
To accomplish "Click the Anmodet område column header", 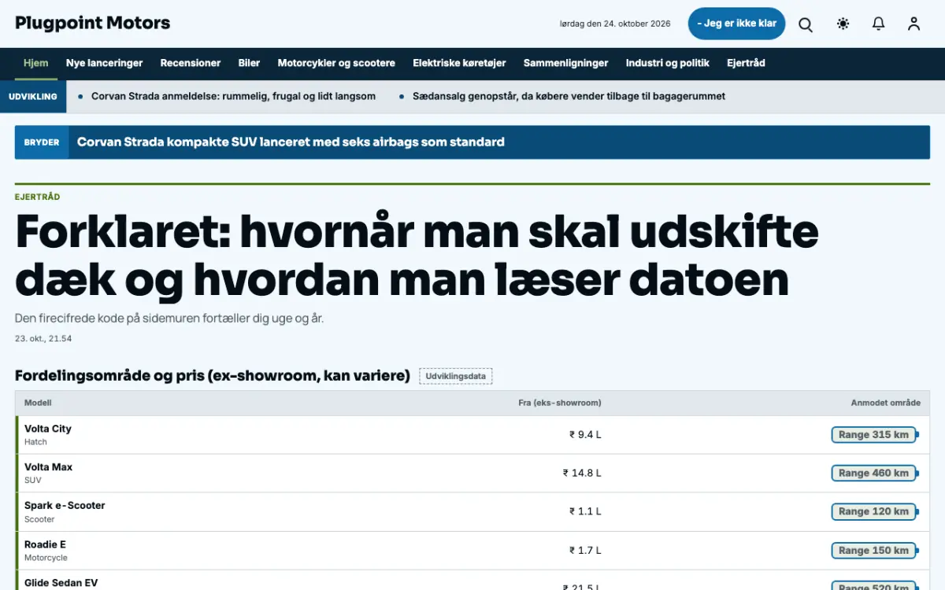I will pos(886,403).
